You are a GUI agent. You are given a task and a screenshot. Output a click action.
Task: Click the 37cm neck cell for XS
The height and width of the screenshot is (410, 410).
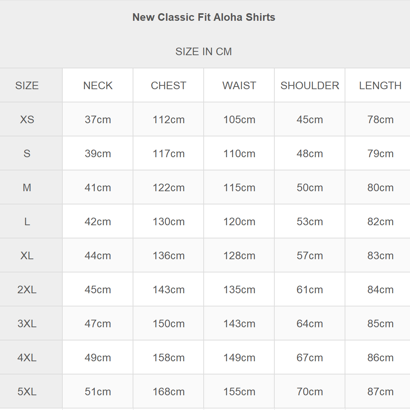(x=98, y=119)
